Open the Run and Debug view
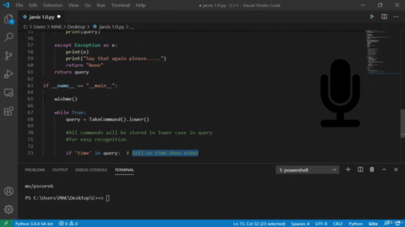Viewport: 405px width, 227px height. (8, 74)
